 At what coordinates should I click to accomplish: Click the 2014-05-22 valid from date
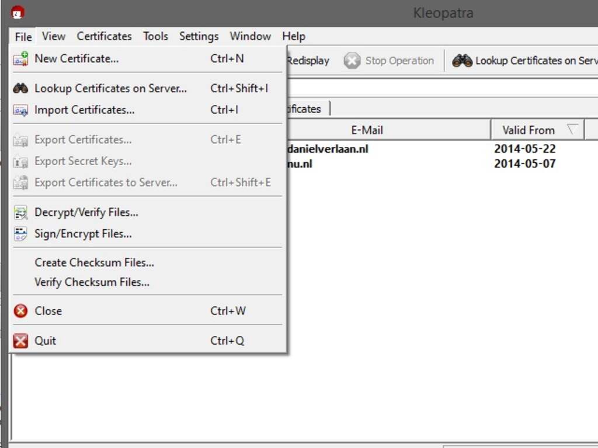click(525, 149)
